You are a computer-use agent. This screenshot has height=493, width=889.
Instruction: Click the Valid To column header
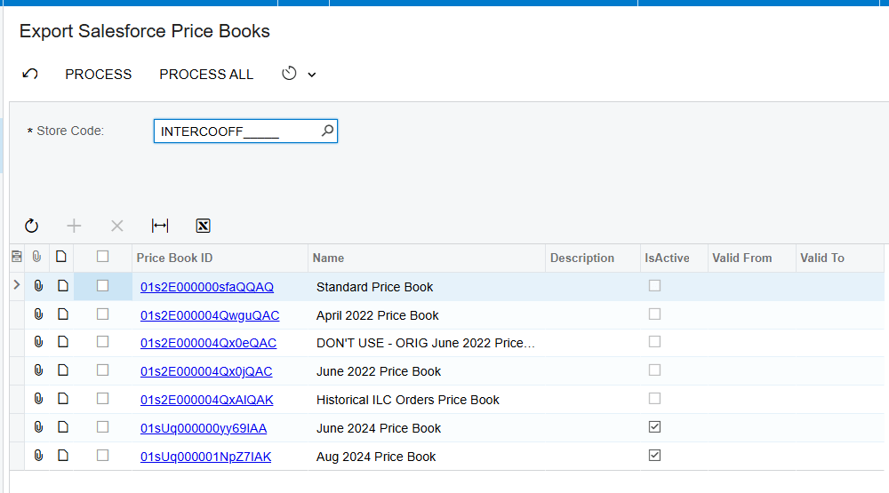[840, 258]
